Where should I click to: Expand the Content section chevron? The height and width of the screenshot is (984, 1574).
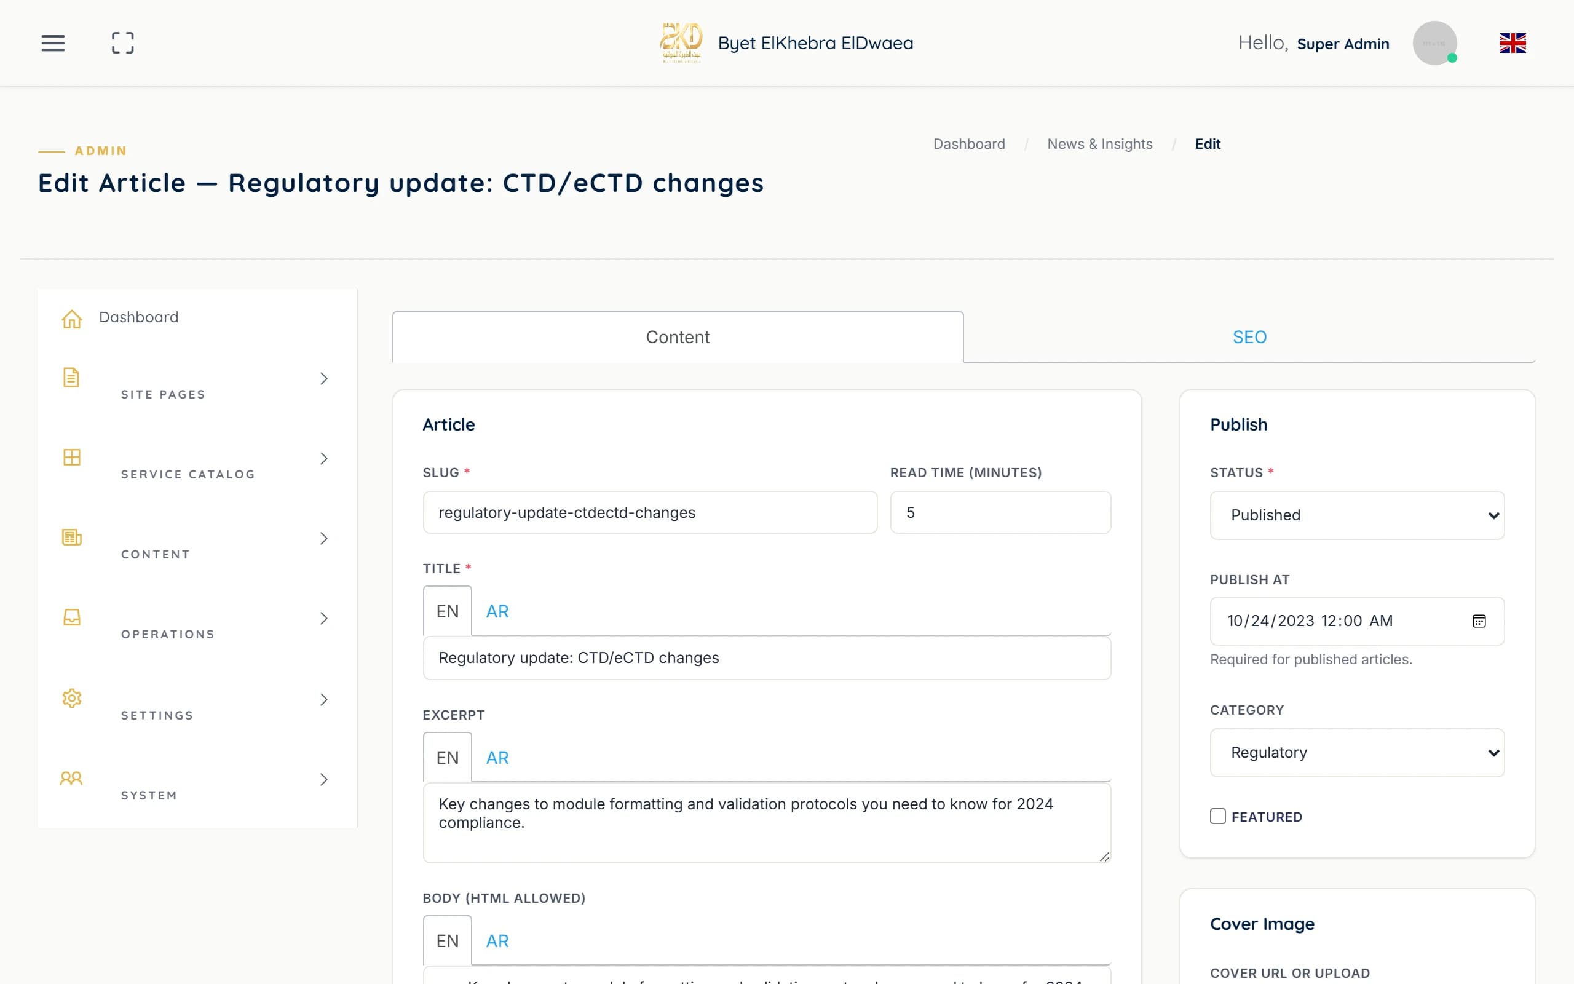click(x=324, y=539)
